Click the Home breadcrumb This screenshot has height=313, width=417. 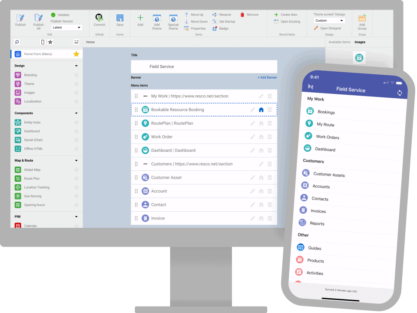point(90,42)
